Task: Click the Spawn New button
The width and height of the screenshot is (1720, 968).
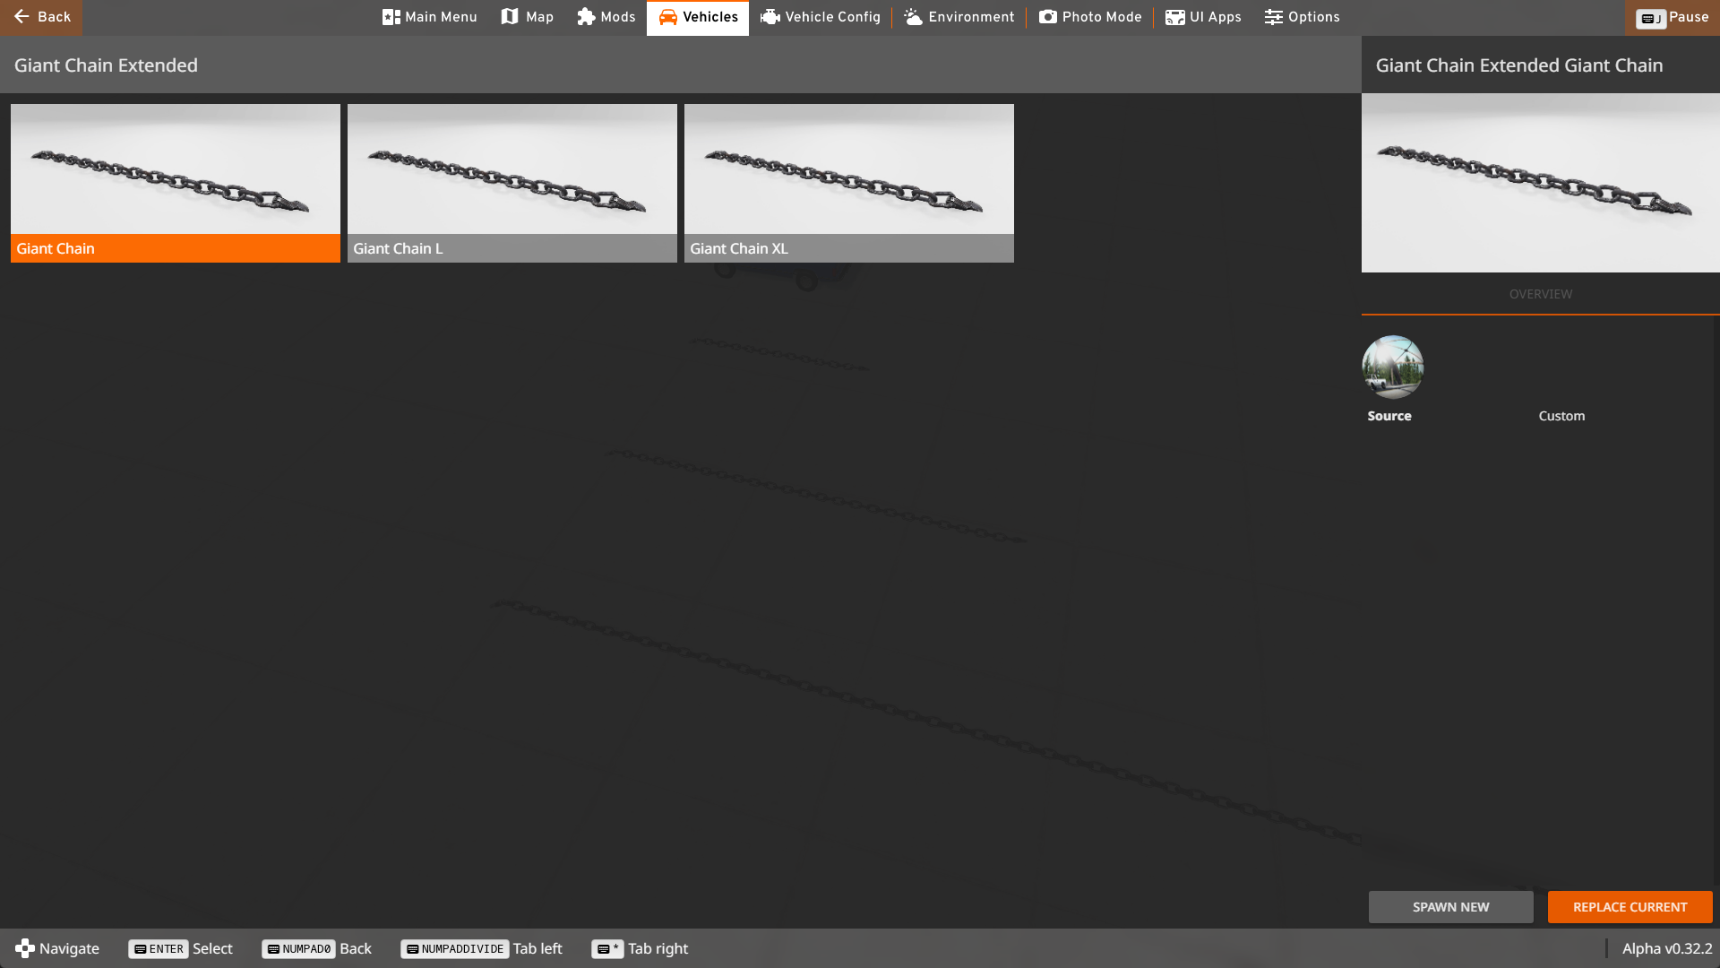Action: [x=1450, y=907]
